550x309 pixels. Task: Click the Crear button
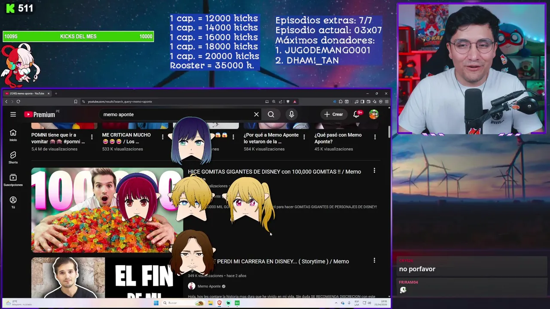pyautogui.click(x=334, y=114)
